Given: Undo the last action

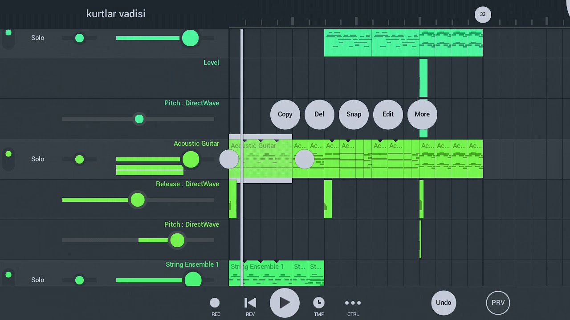Looking at the screenshot, I should coord(444,303).
